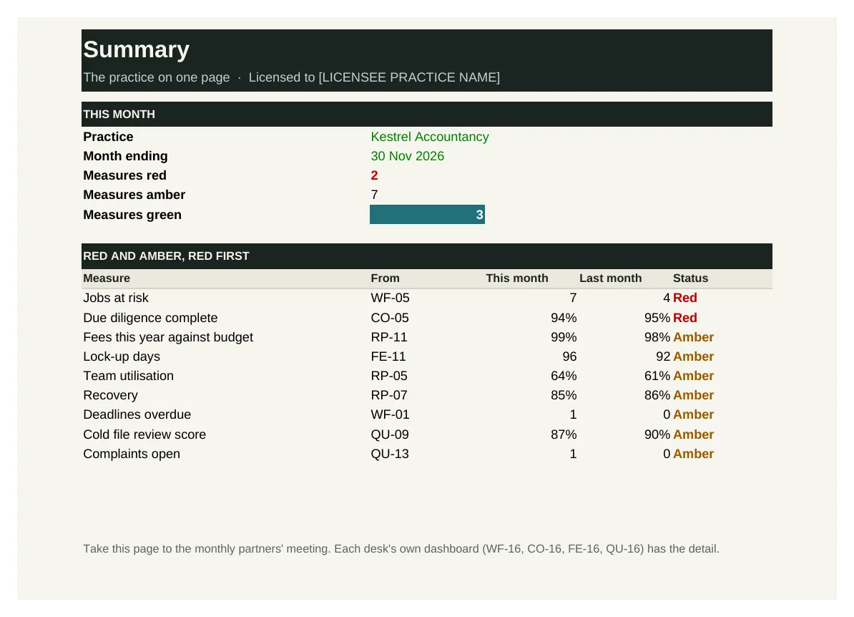Click reference code FE-11
The image size is (854, 617).
click(388, 356)
